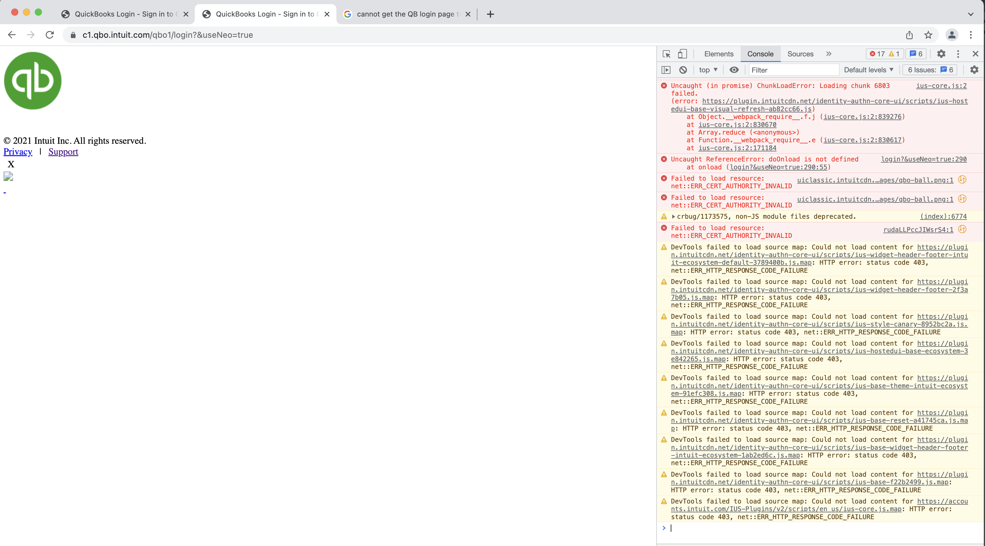Click the live expression eye icon

click(734, 70)
